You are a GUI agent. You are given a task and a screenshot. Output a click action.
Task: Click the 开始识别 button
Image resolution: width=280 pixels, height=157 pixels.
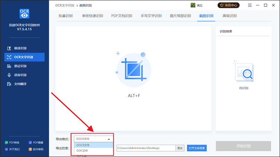click(x=243, y=146)
